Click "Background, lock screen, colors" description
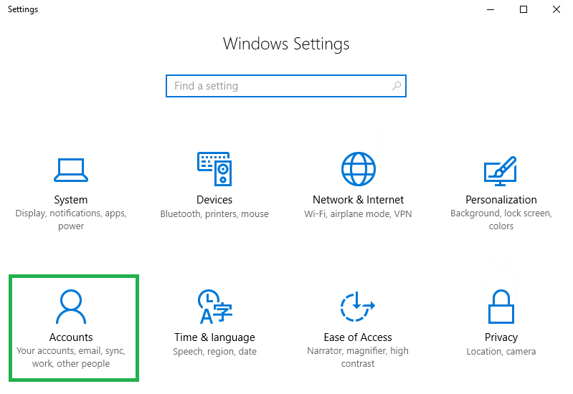573x394 pixels. coord(501,219)
